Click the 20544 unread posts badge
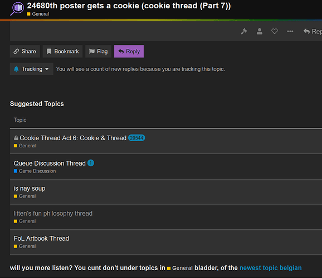This screenshot has height=278, width=322. click(x=136, y=138)
